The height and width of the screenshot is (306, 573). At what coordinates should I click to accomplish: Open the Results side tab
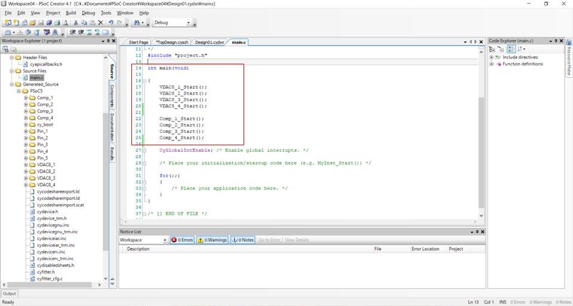pos(112,154)
